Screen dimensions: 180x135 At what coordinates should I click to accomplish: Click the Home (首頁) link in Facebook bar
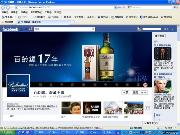click(x=166, y=29)
